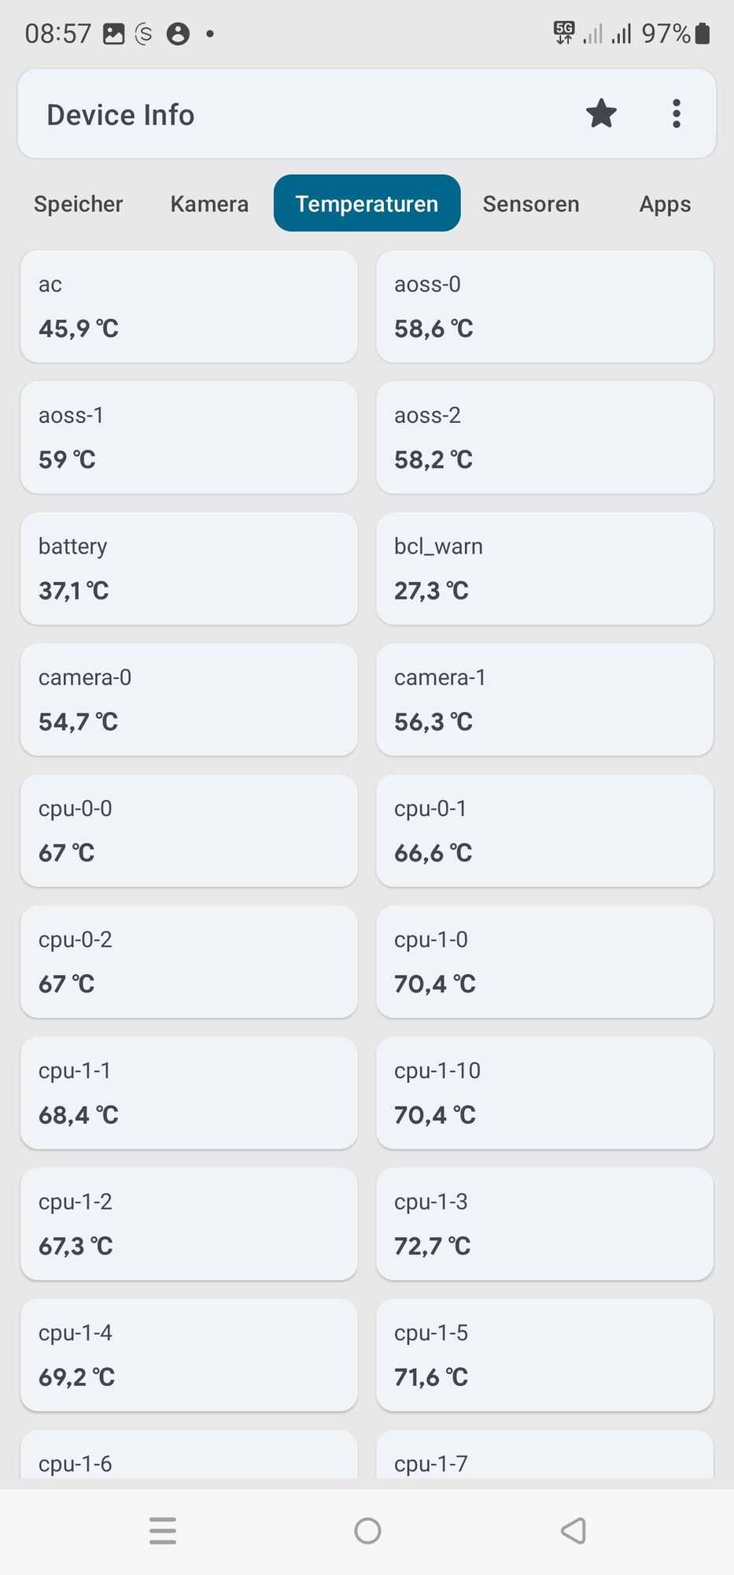Go to the Apps tab

tap(665, 204)
